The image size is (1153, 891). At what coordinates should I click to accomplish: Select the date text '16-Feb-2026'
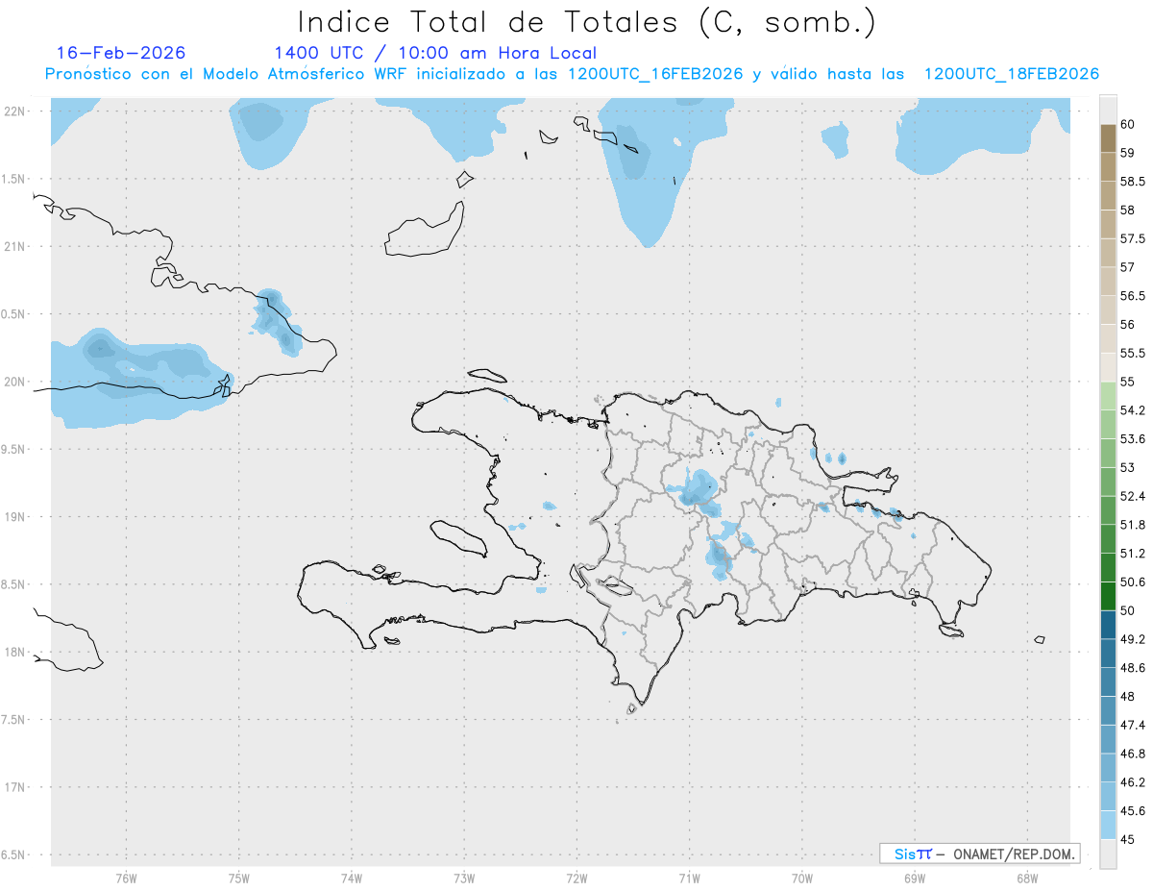[x=121, y=53]
